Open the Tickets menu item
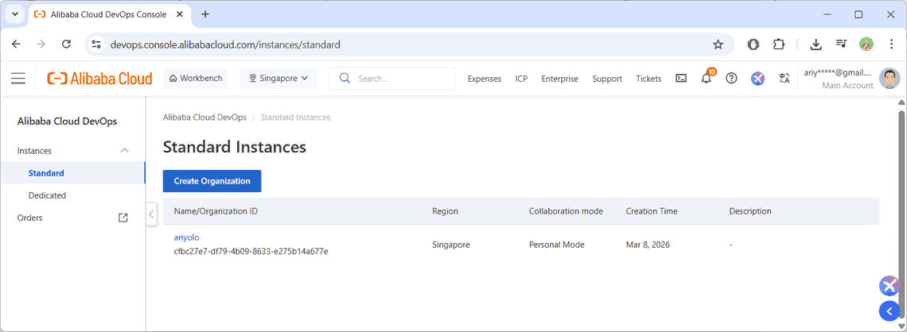 coord(648,79)
